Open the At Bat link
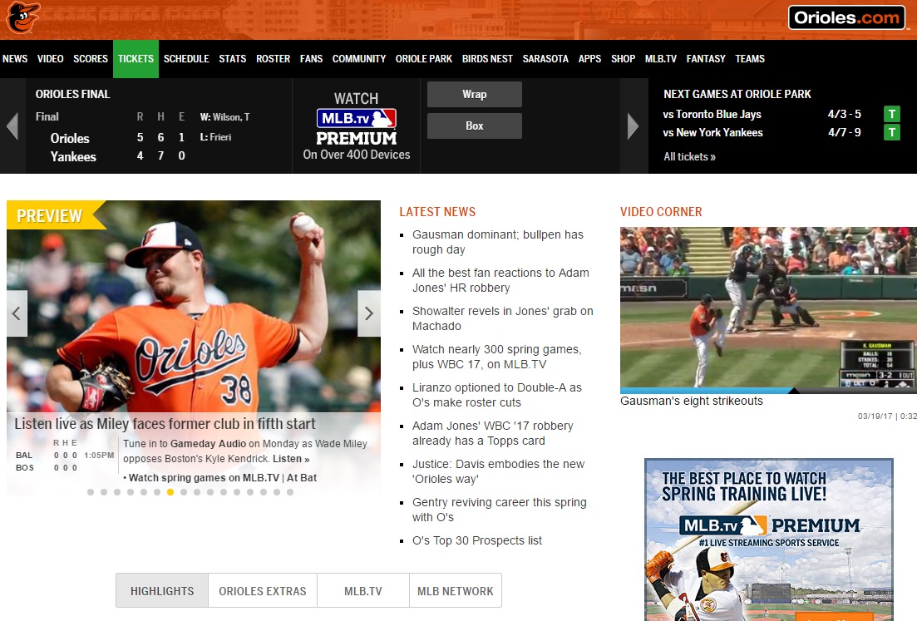The height and width of the screenshot is (621, 917). click(302, 478)
